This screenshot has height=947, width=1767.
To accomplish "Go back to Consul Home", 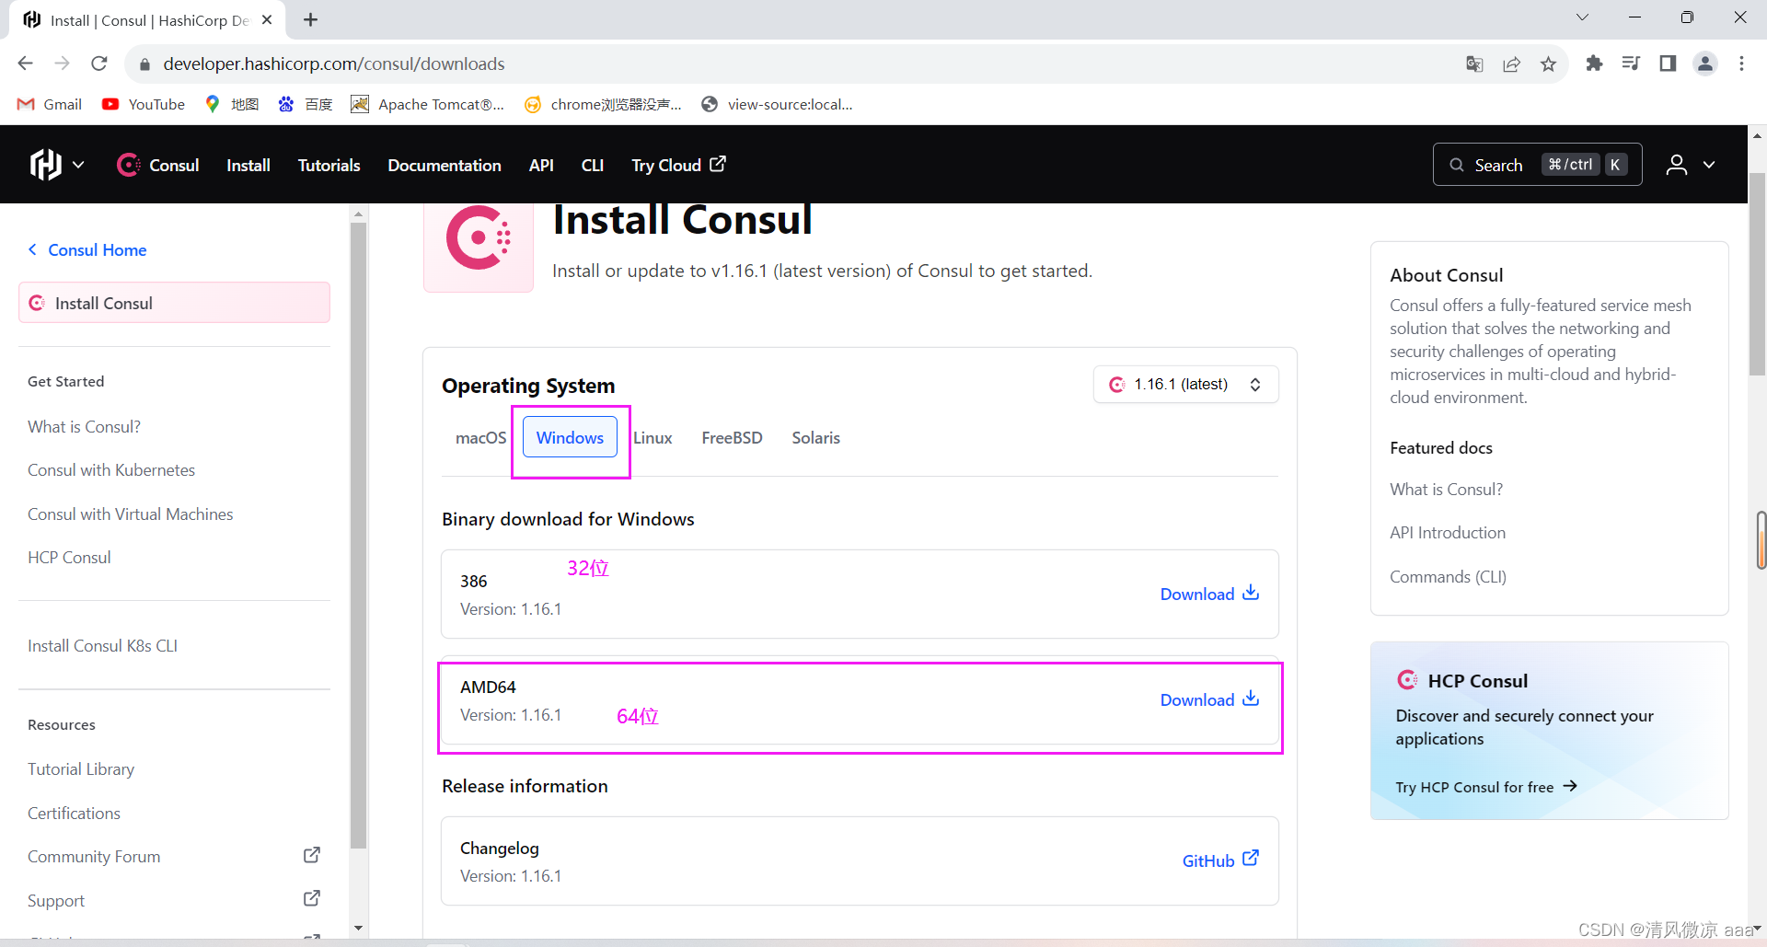I will point(87,250).
